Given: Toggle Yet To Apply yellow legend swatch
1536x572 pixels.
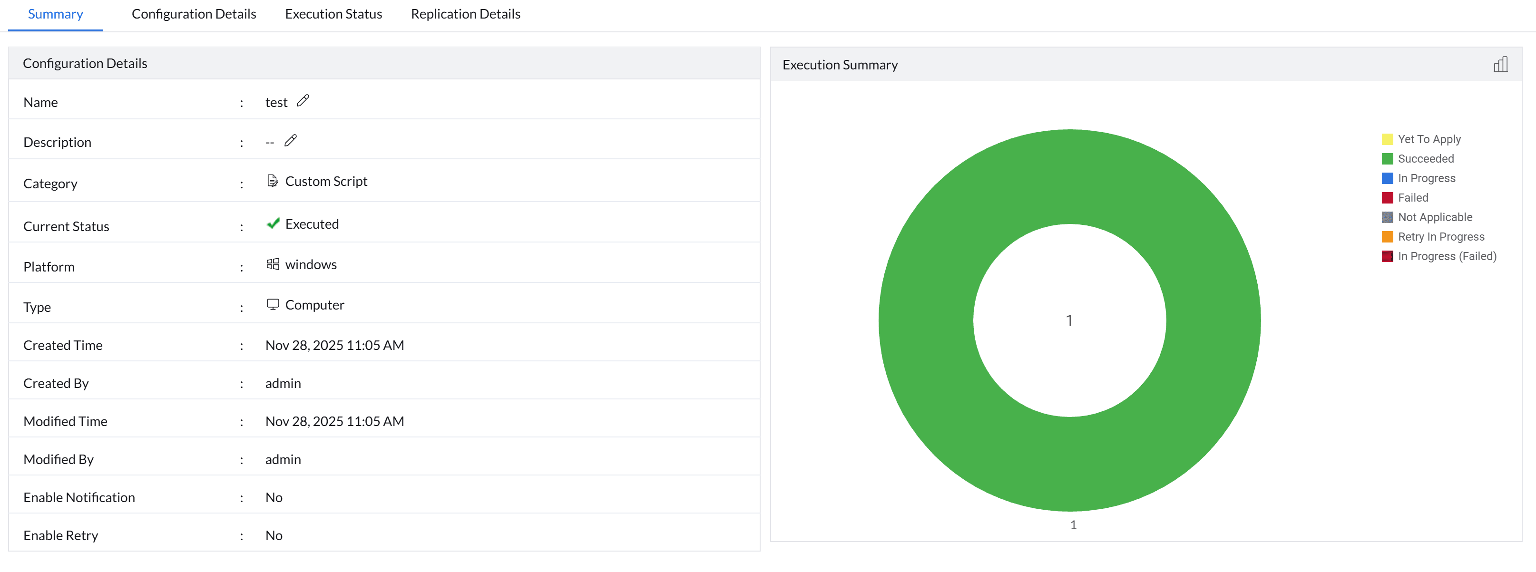Looking at the screenshot, I should point(1387,139).
